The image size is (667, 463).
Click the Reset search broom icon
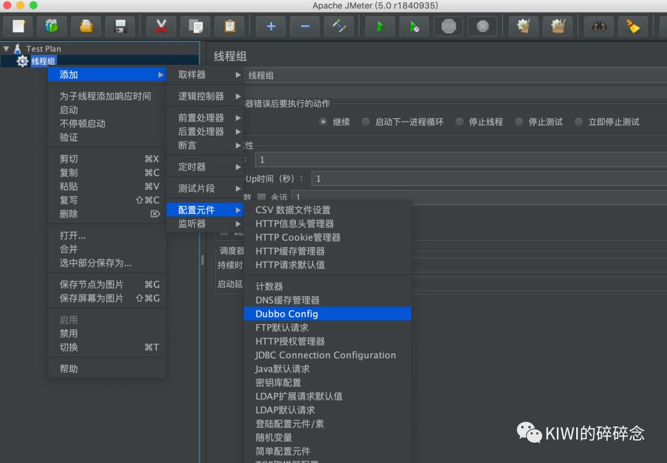point(633,27)
